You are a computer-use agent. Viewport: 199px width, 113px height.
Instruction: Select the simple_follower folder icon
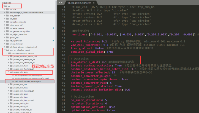pyautogui.click(x=7, y=44)
